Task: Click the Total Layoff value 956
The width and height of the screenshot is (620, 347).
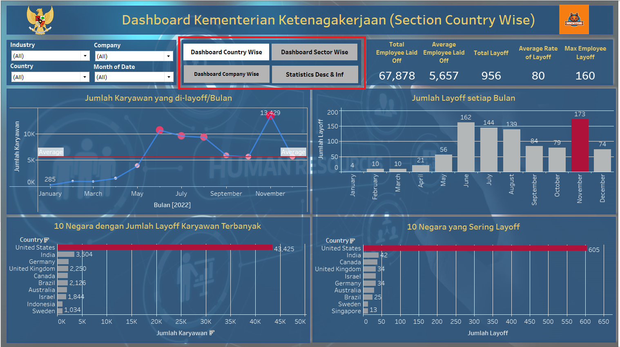Action: [491, 75]
